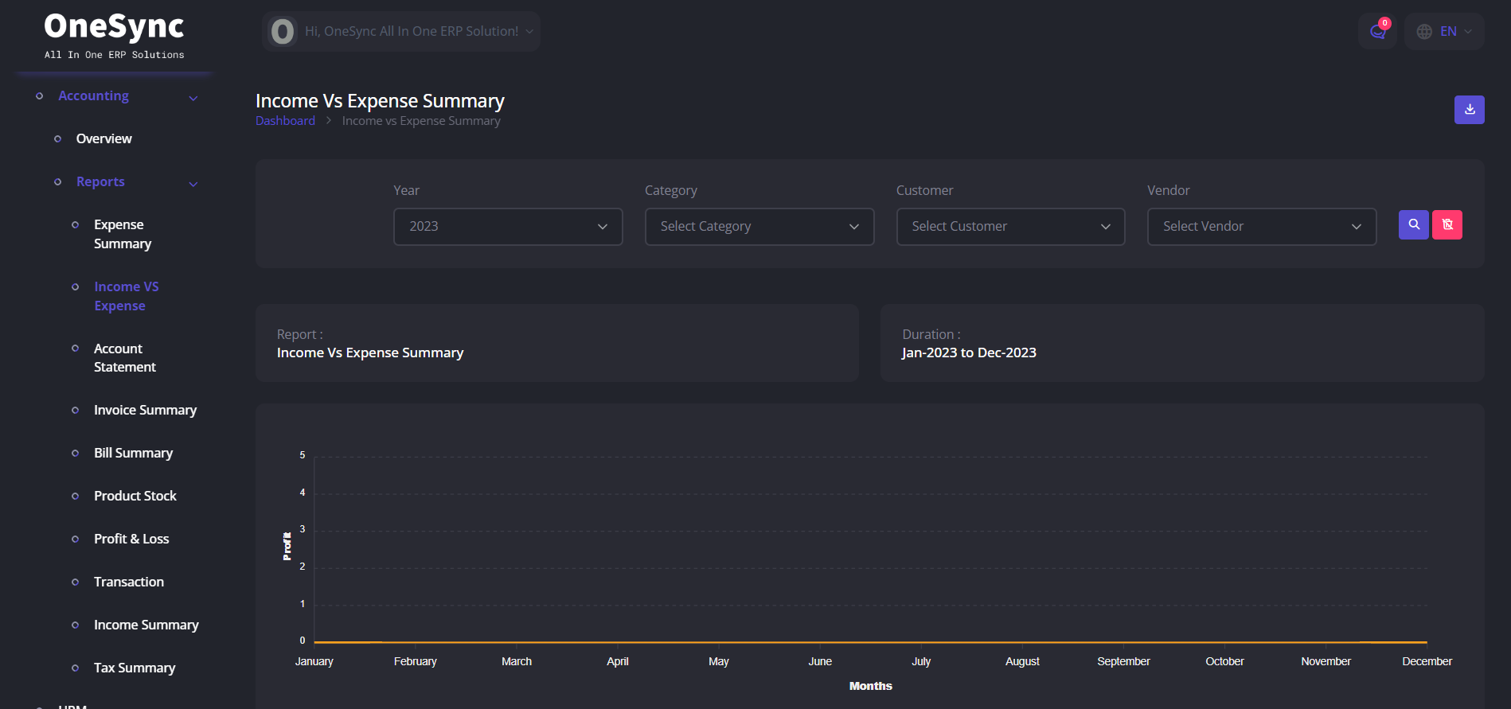Open the Year dropdown showing 2023

point(507,227)
